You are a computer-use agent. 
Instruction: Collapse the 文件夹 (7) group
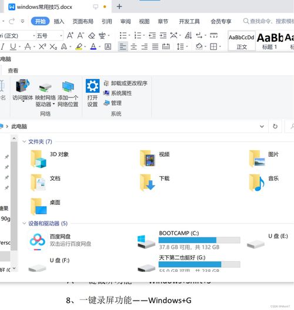(24, 141)
